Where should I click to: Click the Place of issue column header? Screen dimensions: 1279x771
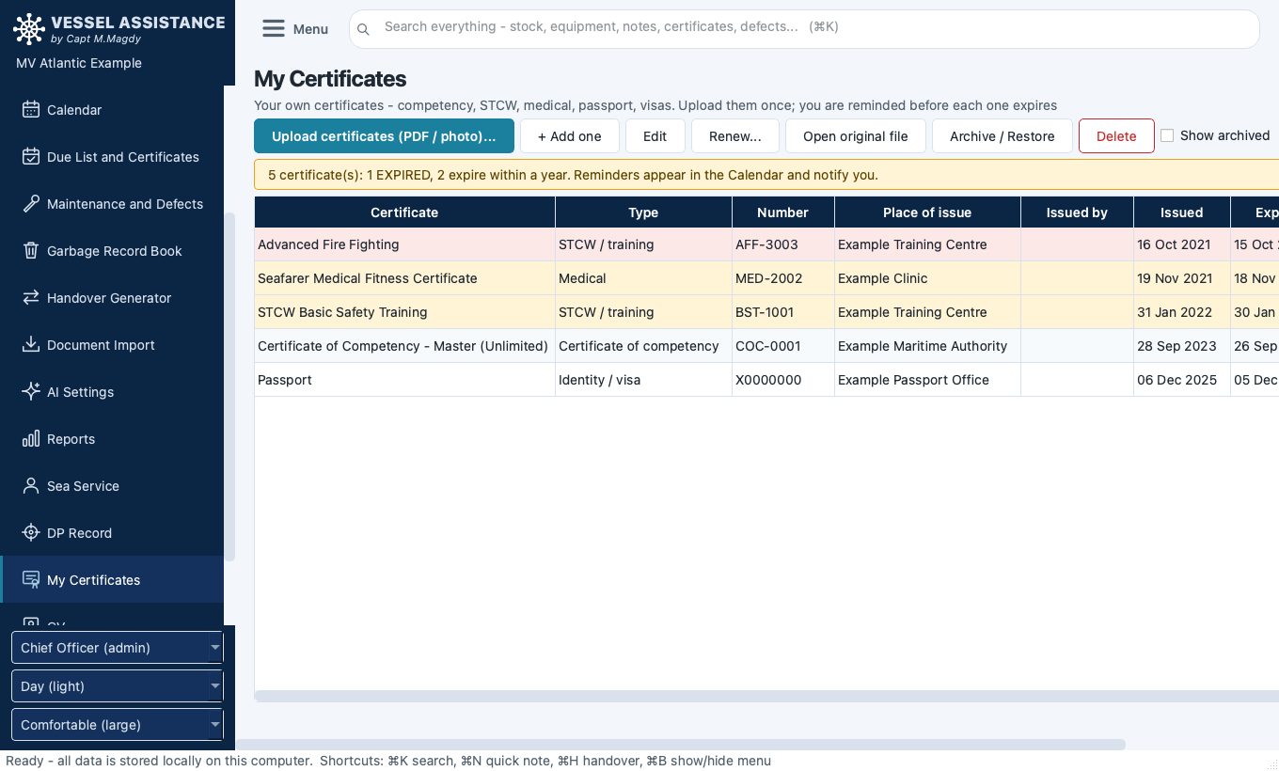point(927,212)
